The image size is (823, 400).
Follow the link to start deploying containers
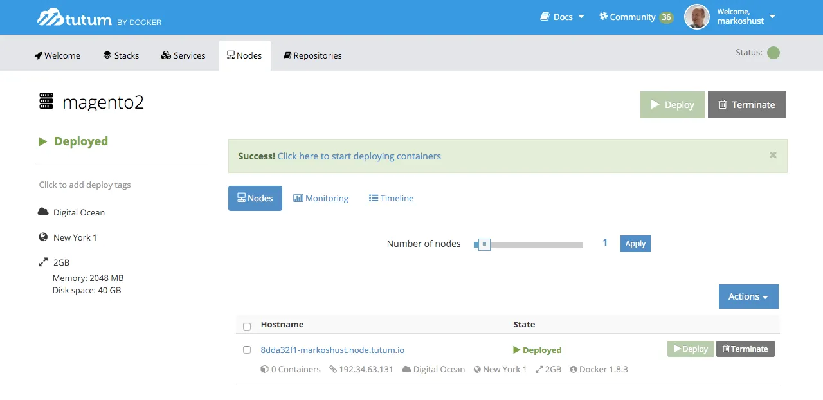(359, 156)
